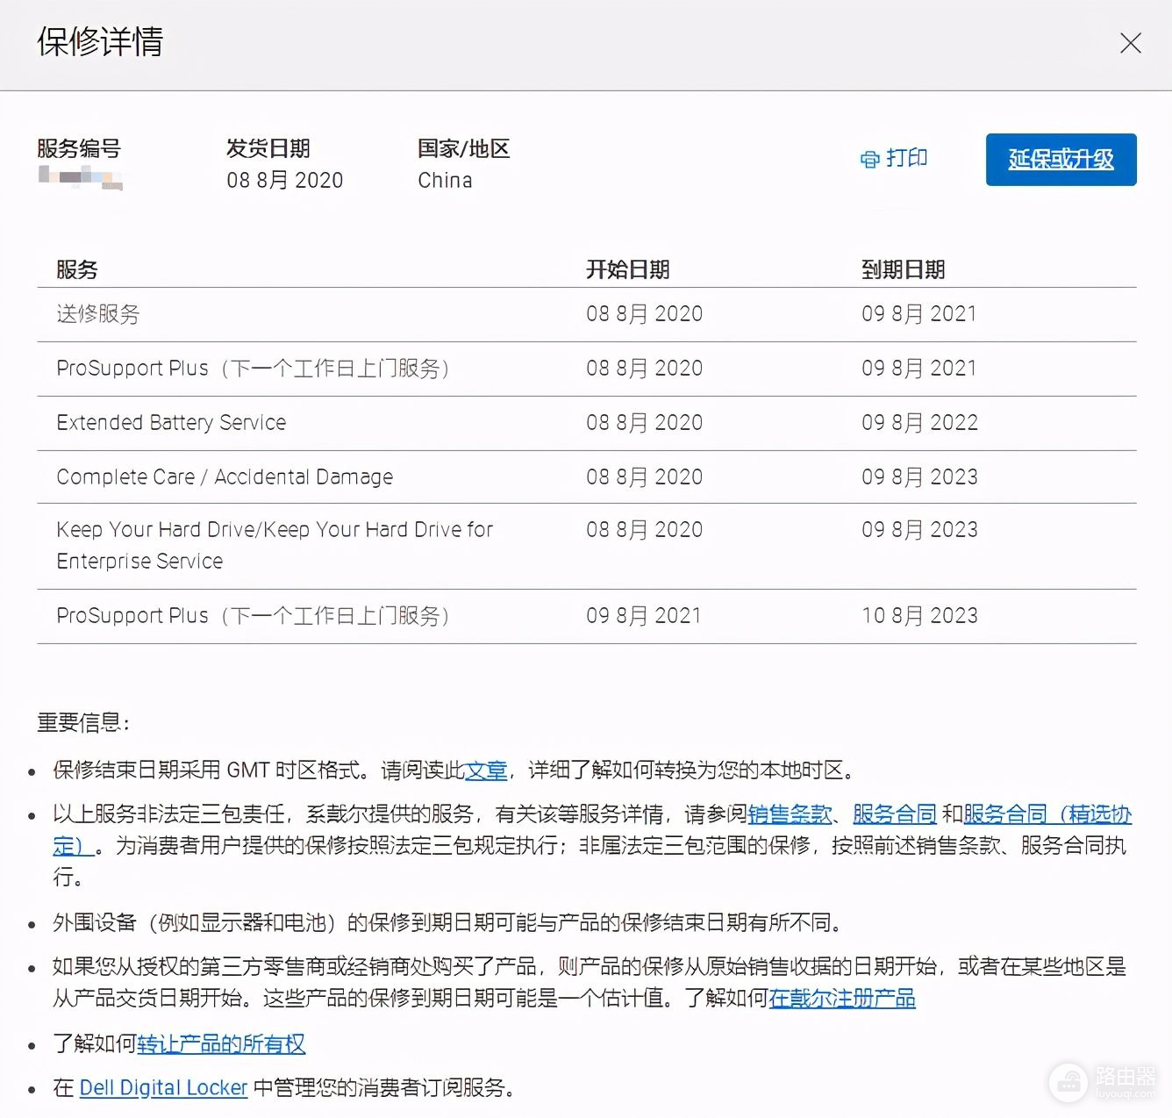The height and width of the screenshot is (1118, 1172).
Task: Click the 09 8月 2021 start date in last row
Action: tap(645, 616)
